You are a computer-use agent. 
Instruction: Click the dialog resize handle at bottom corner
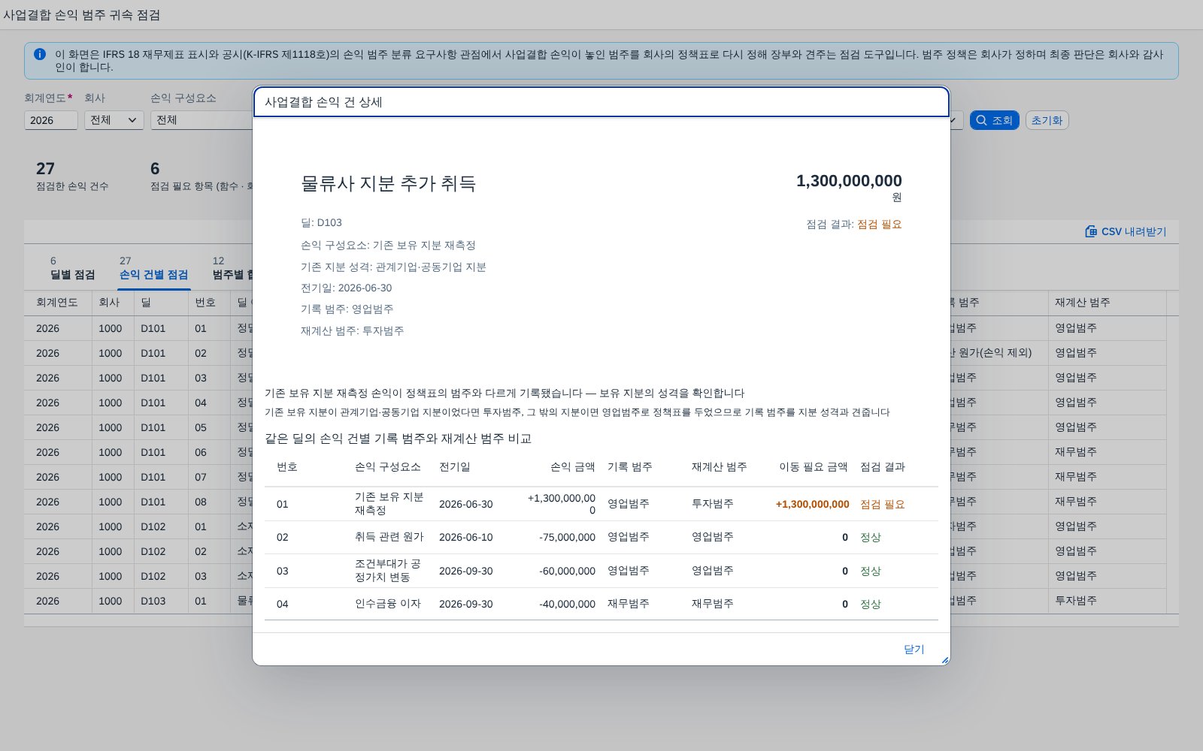[945, 660]
